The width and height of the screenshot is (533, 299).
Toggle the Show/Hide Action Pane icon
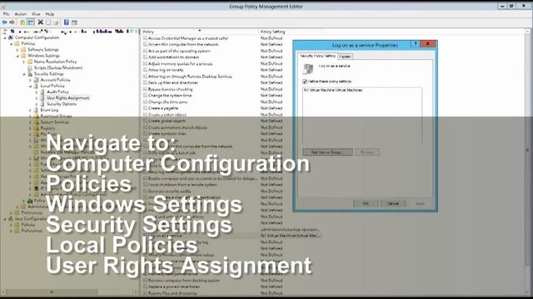pyautogui.click(x=74, y=22)
